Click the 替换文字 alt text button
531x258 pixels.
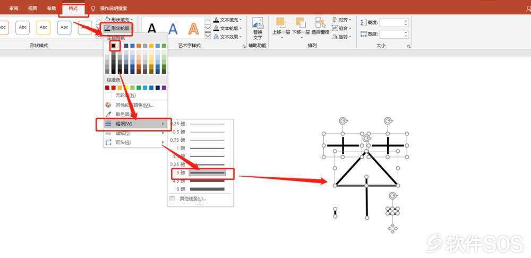[x=258, y=29]
